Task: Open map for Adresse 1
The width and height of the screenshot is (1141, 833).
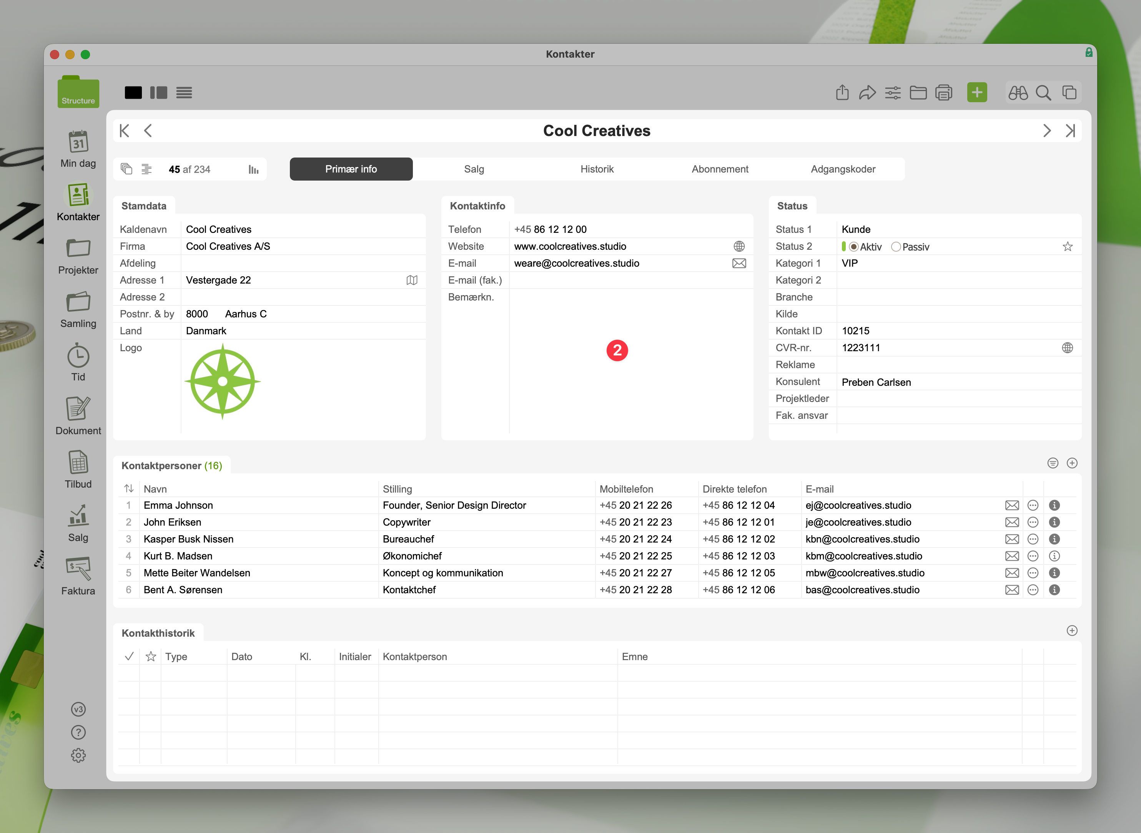Action: (x=412, y=280)
